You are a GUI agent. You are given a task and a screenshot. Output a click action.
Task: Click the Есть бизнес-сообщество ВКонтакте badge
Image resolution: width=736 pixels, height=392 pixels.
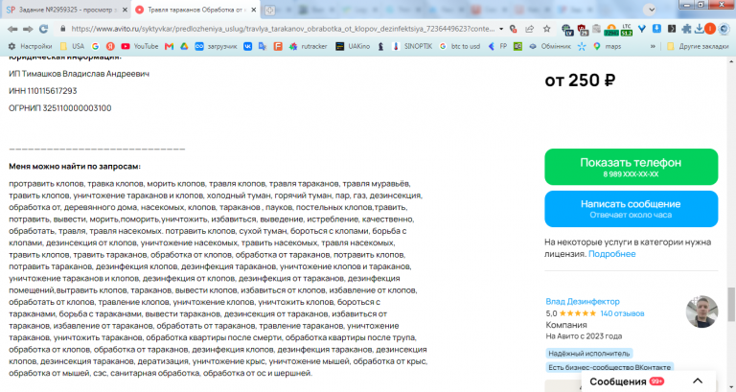click(609, 367)
